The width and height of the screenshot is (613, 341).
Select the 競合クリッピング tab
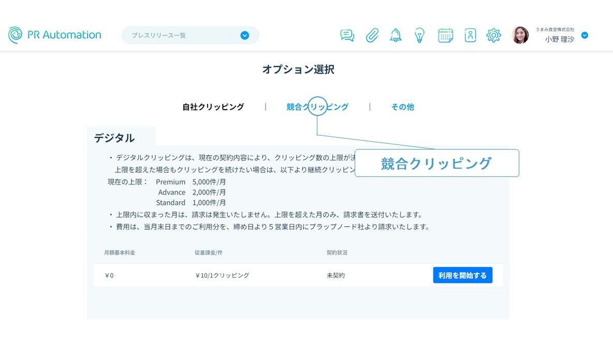[317, 107]
